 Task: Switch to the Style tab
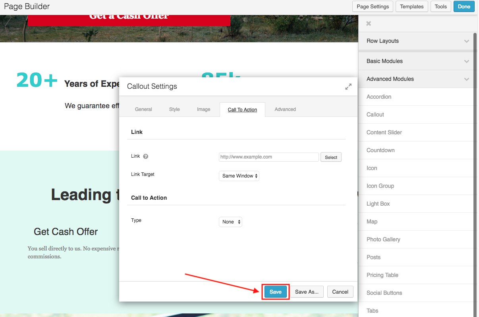point(174,109)
